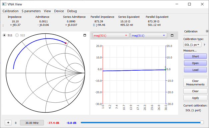Open the Debug menu
This screenshot has width=209, height=128.
coord(72,11)
